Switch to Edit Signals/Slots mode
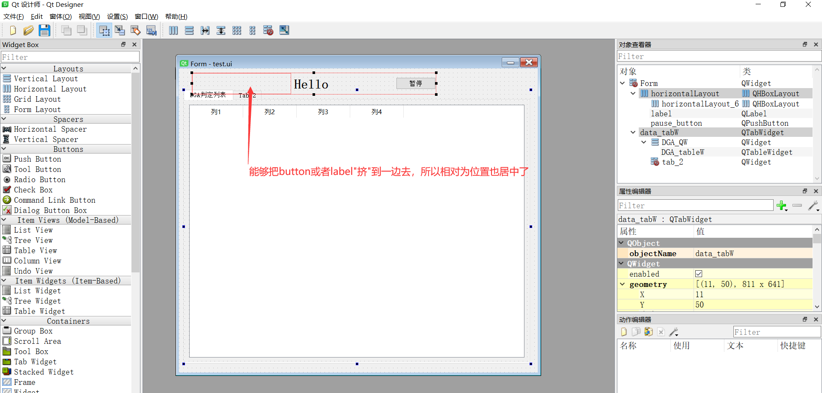822x393 pixels. click(120, 30)
